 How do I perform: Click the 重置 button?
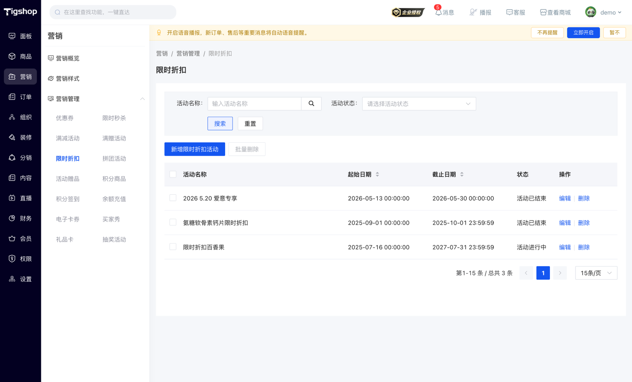click(250, 124)
